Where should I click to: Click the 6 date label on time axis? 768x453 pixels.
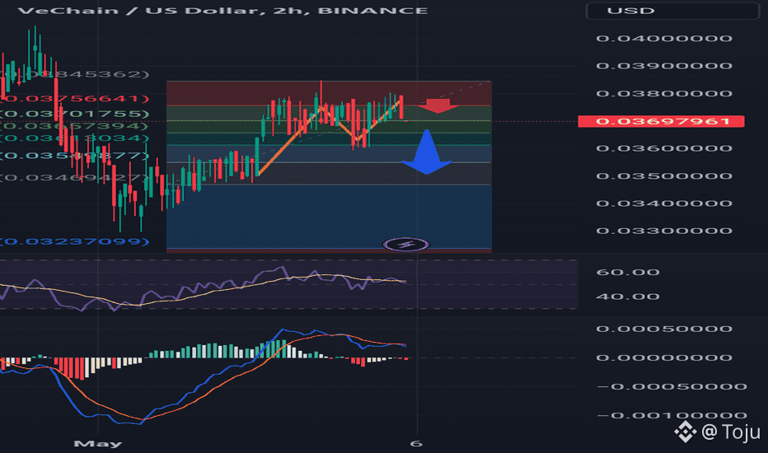point(416,444)
